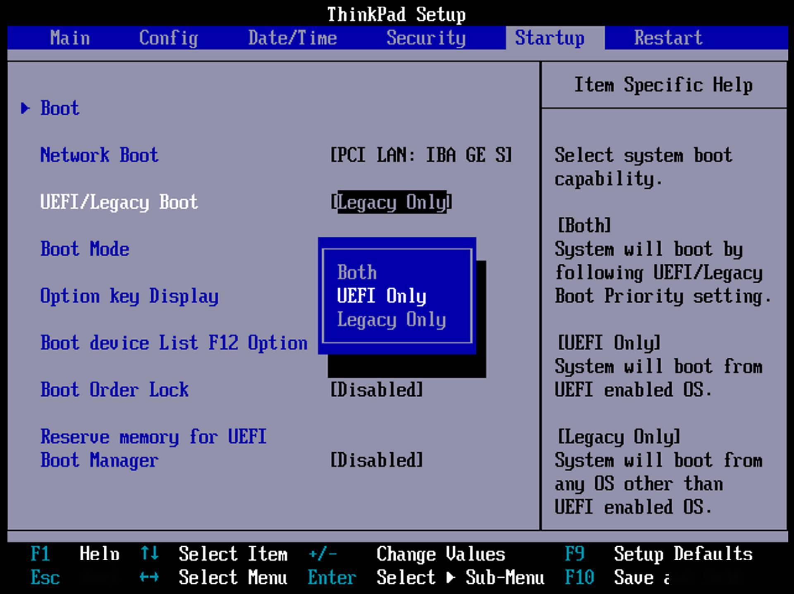Select Reserve memory for UEFI label
Image resolution: width=794 pixels, height=594 pixels.
(x=153, y=437)
